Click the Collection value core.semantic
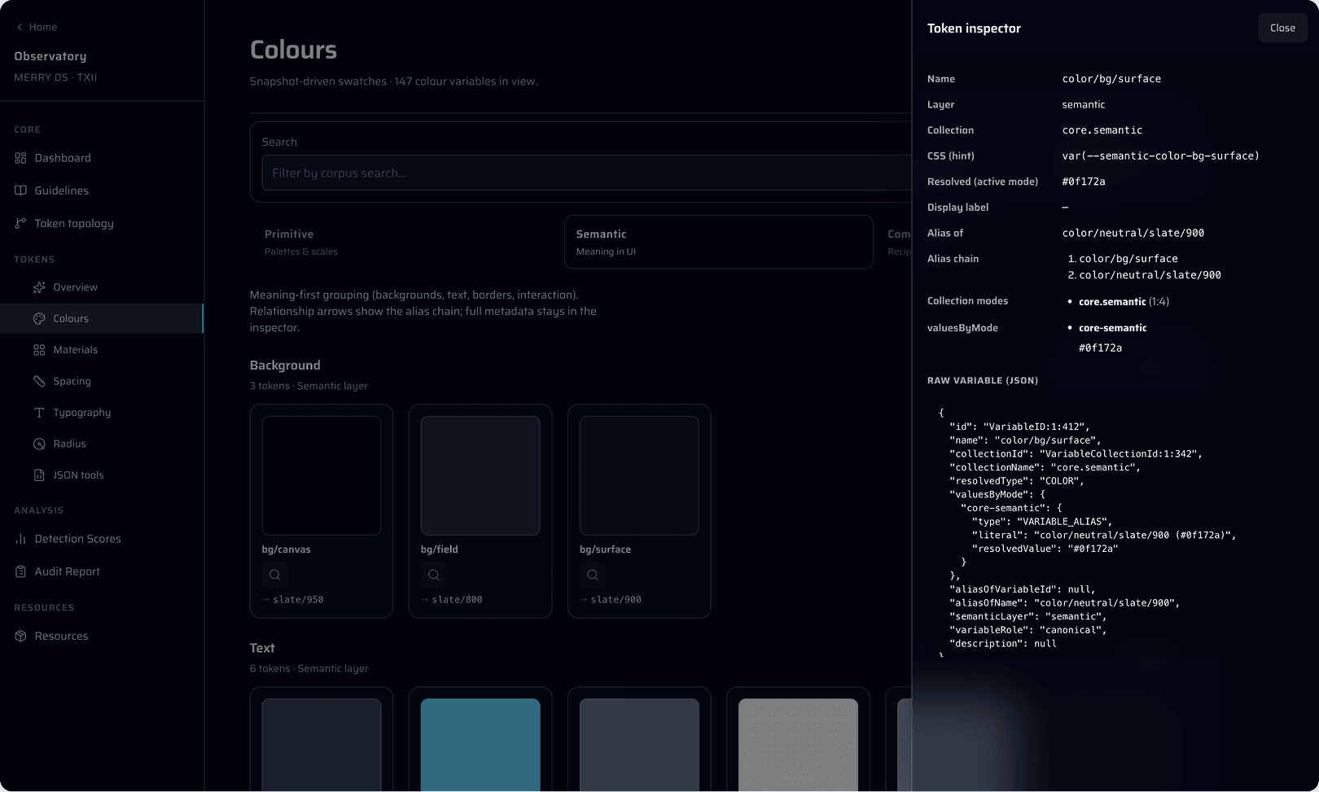The width and height of the screenshot is (1319, 792). coord(1102,130)
